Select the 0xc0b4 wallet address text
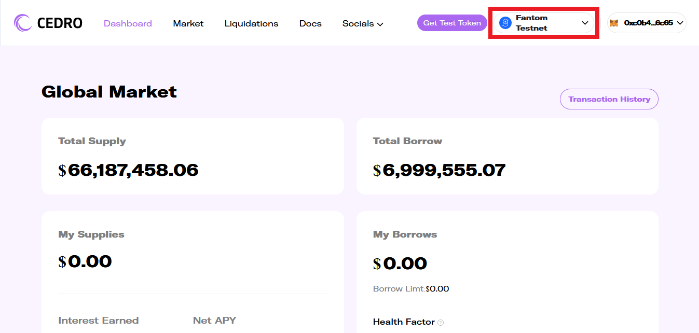This screenshot has height=333, width=699. [648, 23]
